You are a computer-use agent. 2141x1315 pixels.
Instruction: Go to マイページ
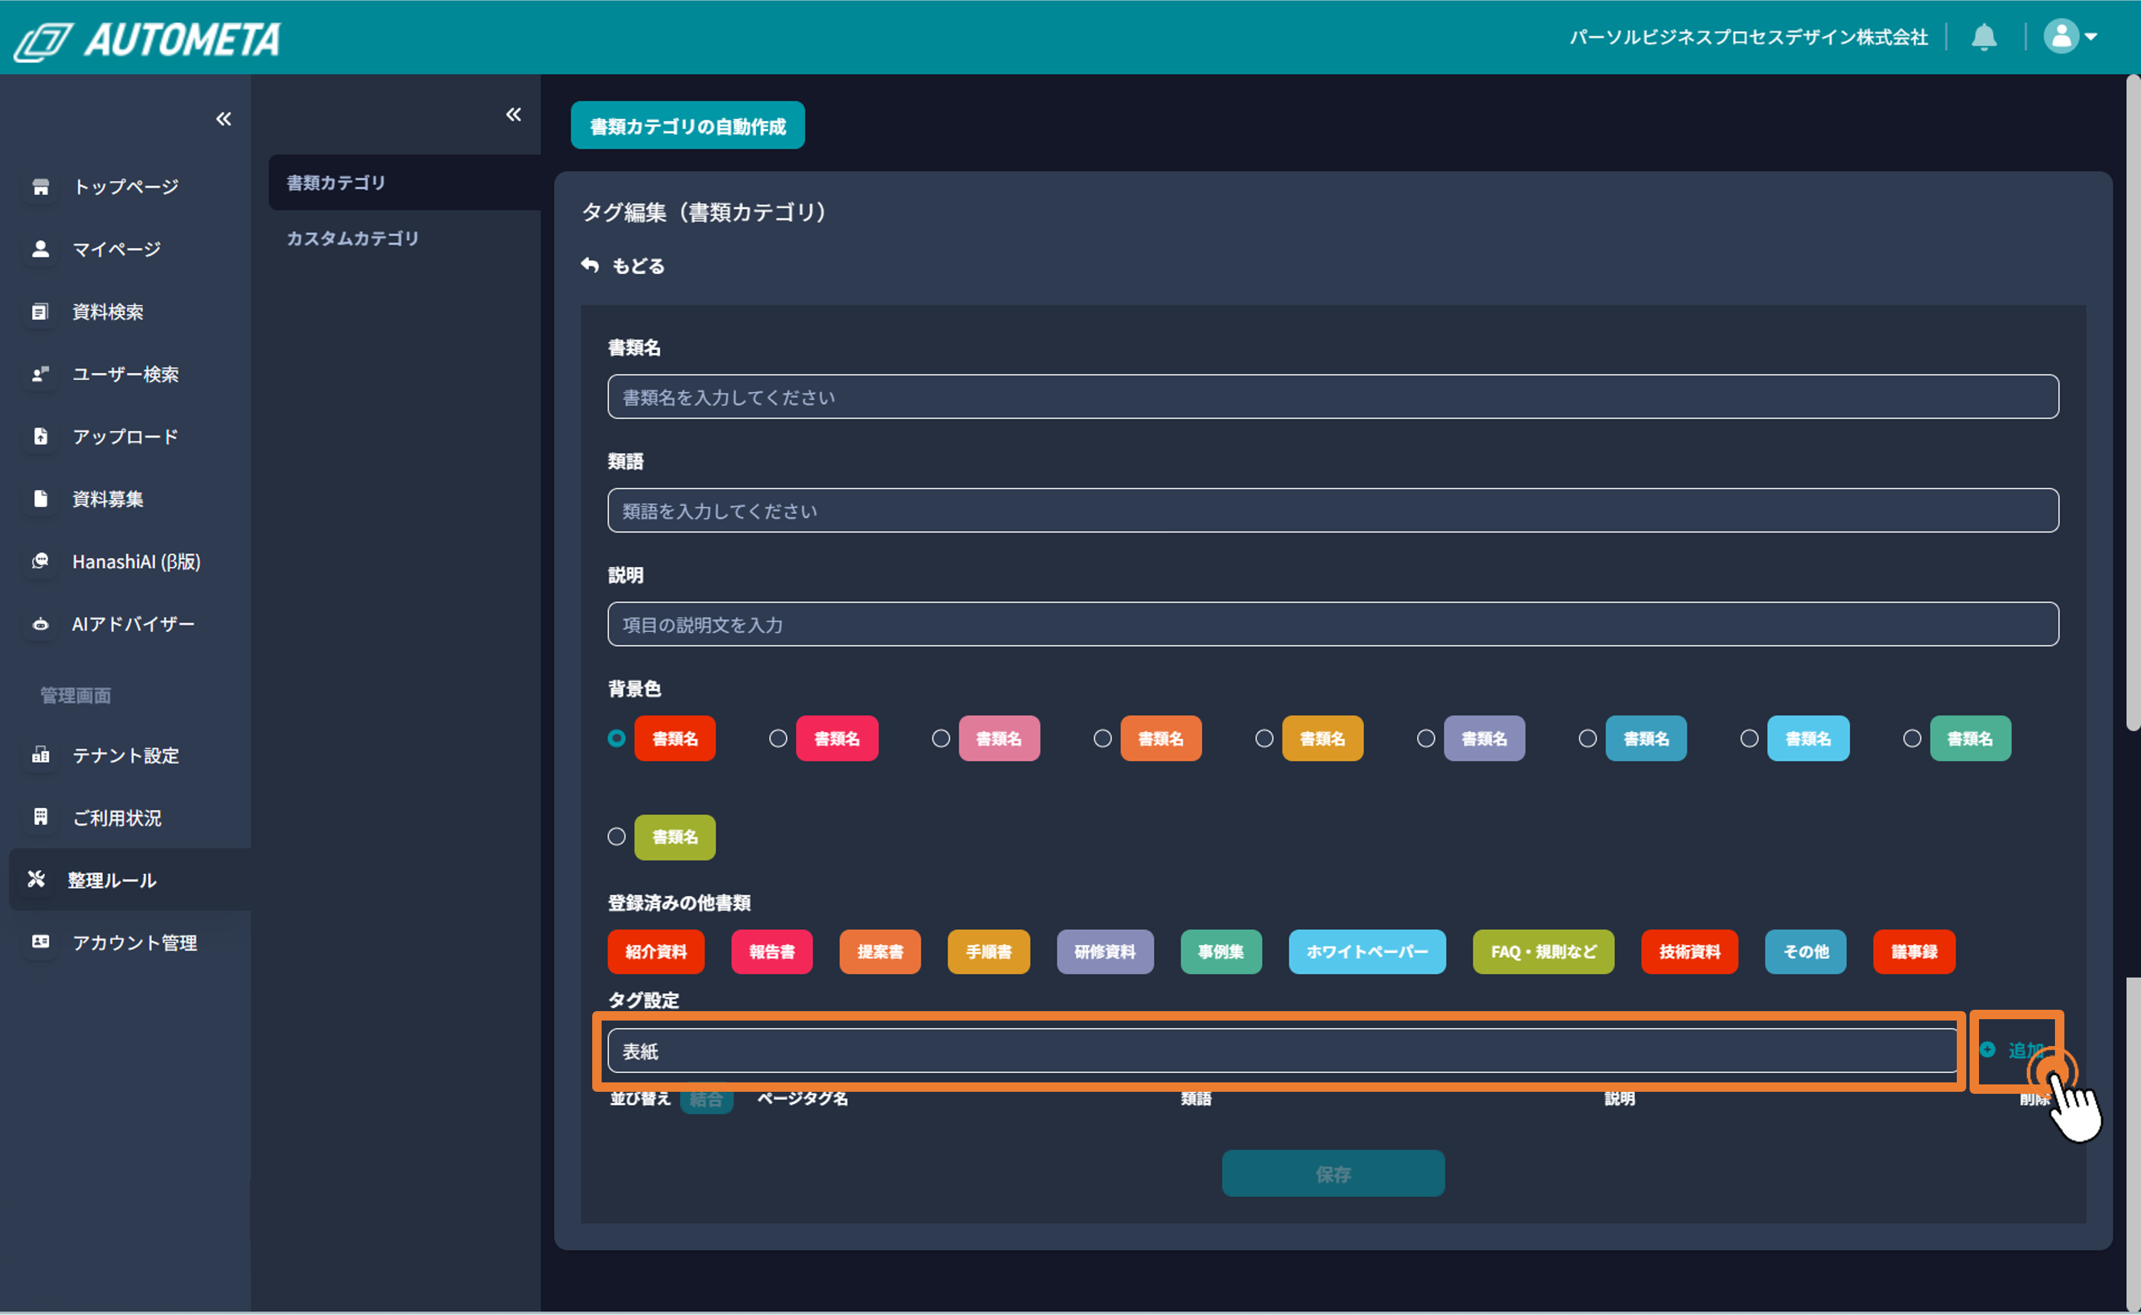(x=116, y=249)
